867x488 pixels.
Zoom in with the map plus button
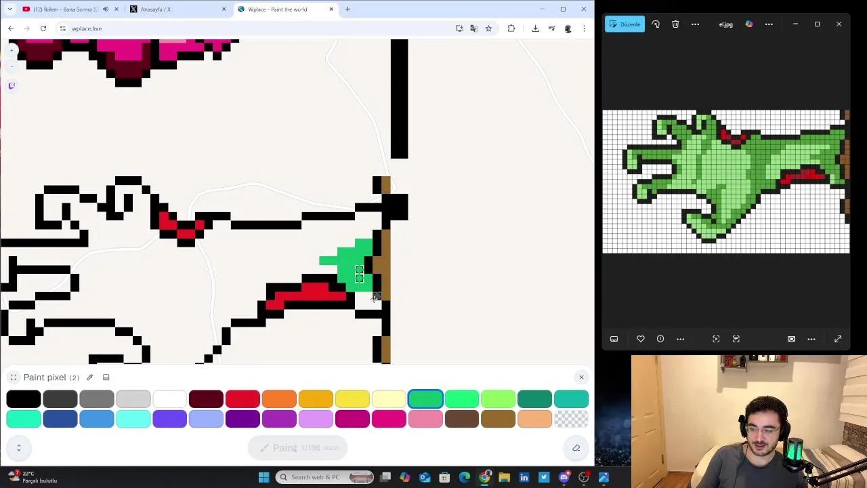point(12,51)
